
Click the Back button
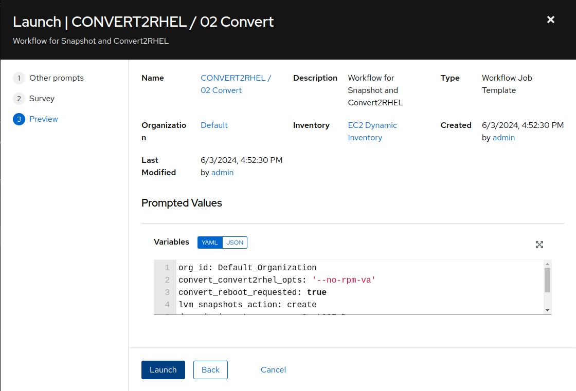pyautogui.click(x=210, y=370)
